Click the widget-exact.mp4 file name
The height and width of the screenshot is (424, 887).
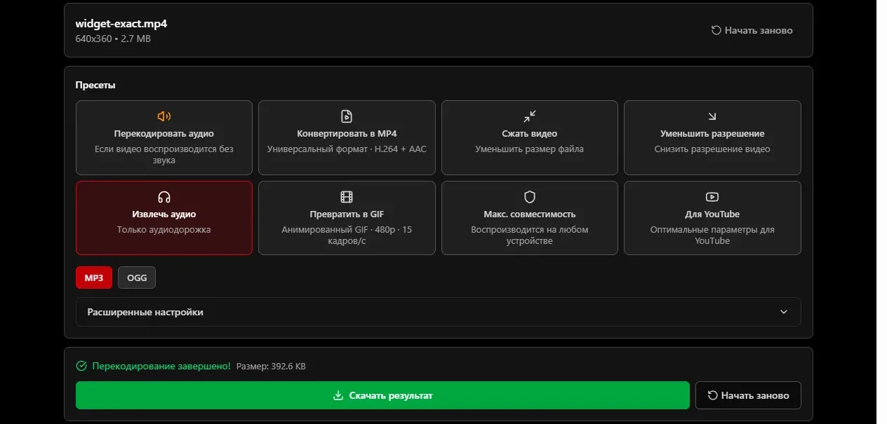coord(121,23)
